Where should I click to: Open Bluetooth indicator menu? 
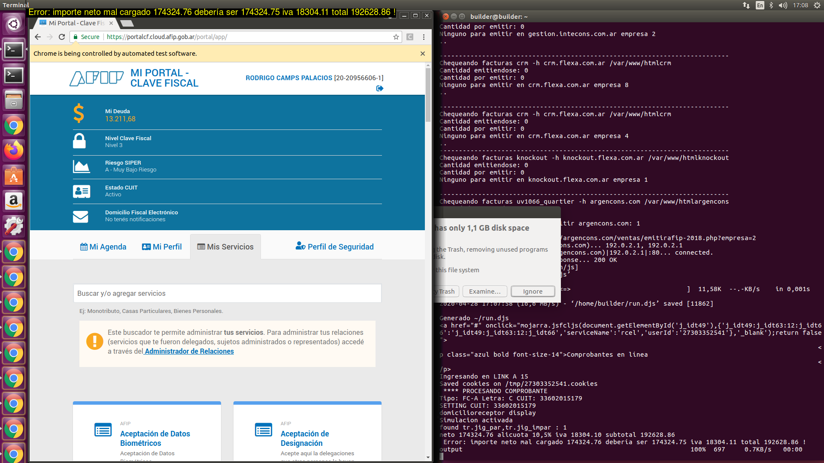click(771, 5)
